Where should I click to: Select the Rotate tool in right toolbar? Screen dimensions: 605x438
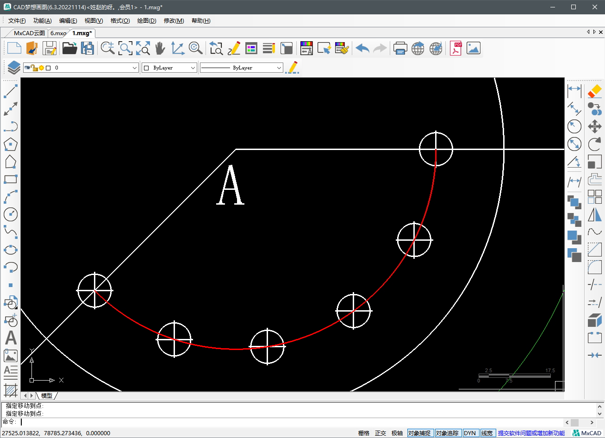(595, 144)
